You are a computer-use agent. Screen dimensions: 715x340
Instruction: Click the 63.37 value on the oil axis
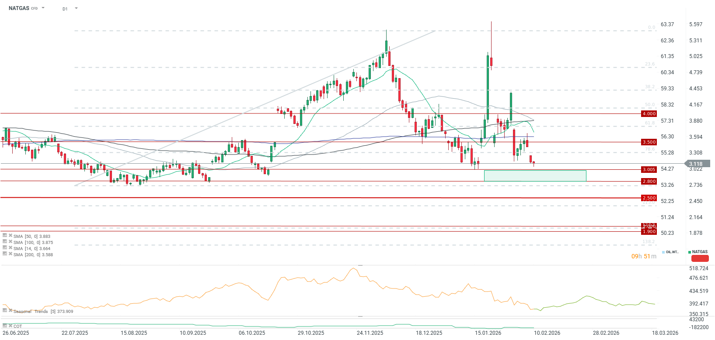coord(667,24)
